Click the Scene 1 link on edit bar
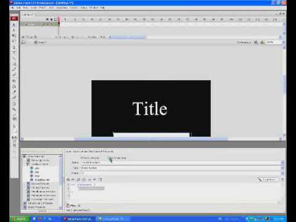The width and height of the screenshot is (296, 222). click(x=40, y=42)
